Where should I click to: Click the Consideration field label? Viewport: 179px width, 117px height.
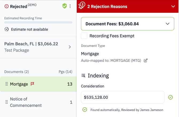(93, 86)
